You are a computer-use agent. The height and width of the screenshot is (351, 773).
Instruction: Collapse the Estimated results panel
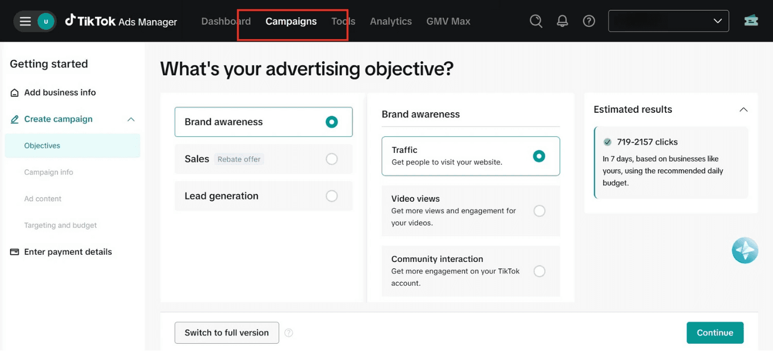743,110
